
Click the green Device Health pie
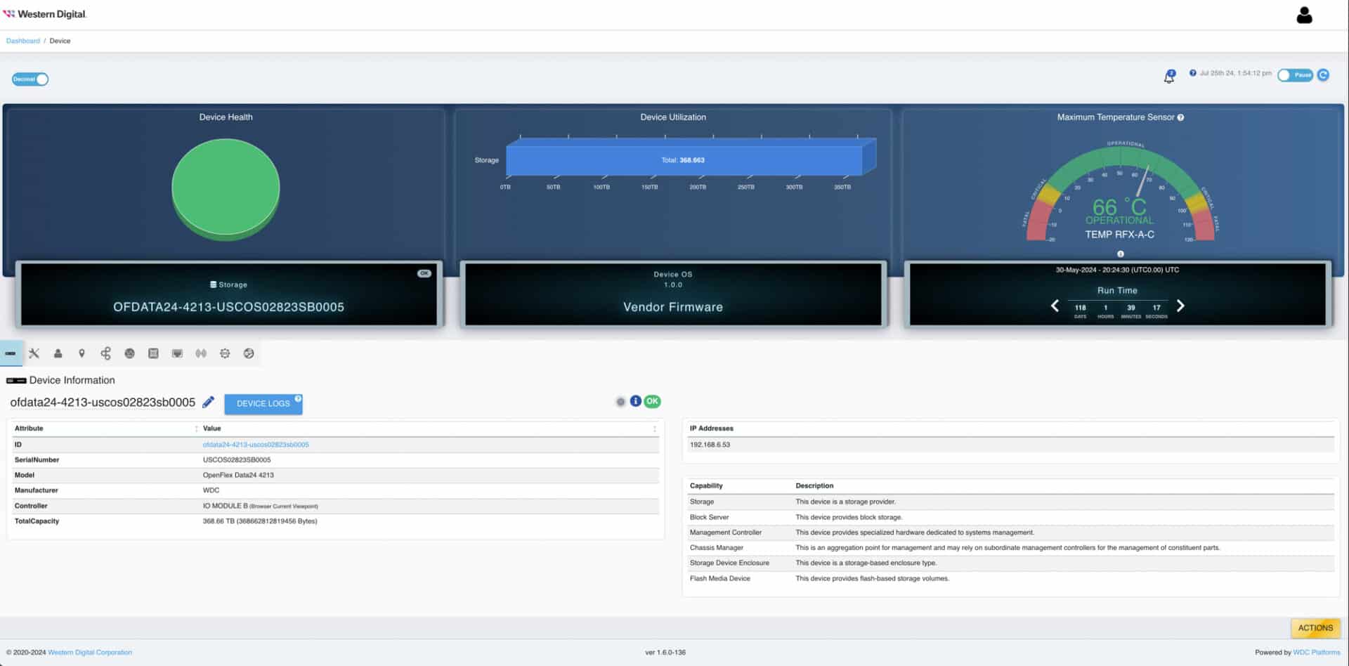click(226, 188)
